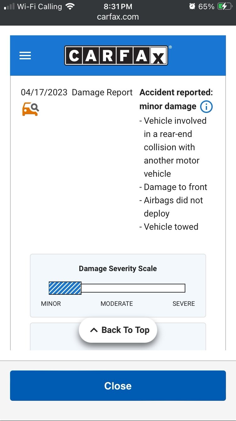236x421 pixels.
Task: Click the empty portion of severity bar
Action: [133, 288]
